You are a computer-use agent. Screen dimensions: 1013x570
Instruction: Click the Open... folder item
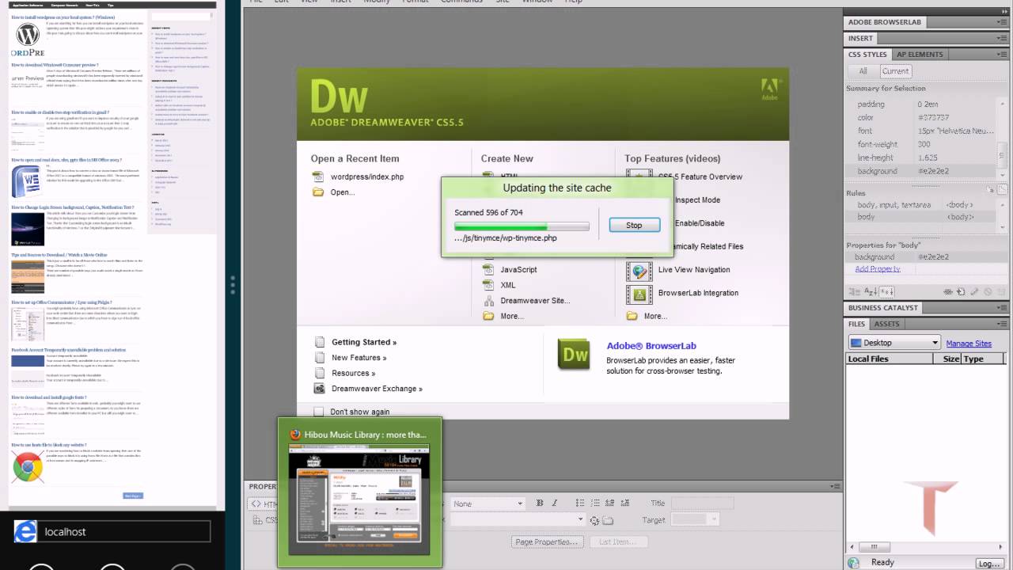343,192
